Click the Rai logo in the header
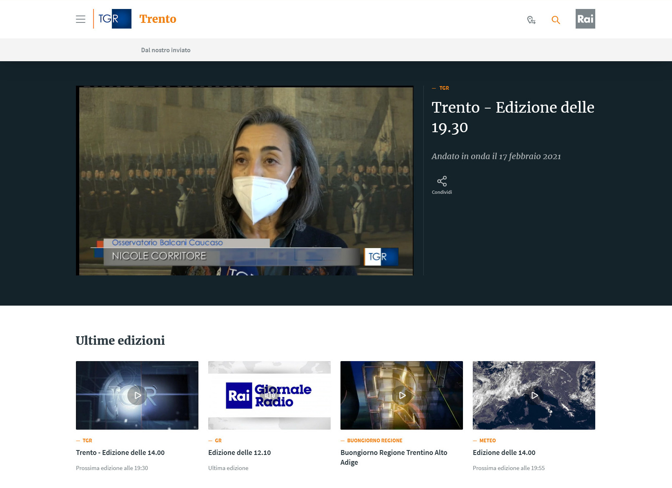Viewport: 672px width, 488px height. 585,19
